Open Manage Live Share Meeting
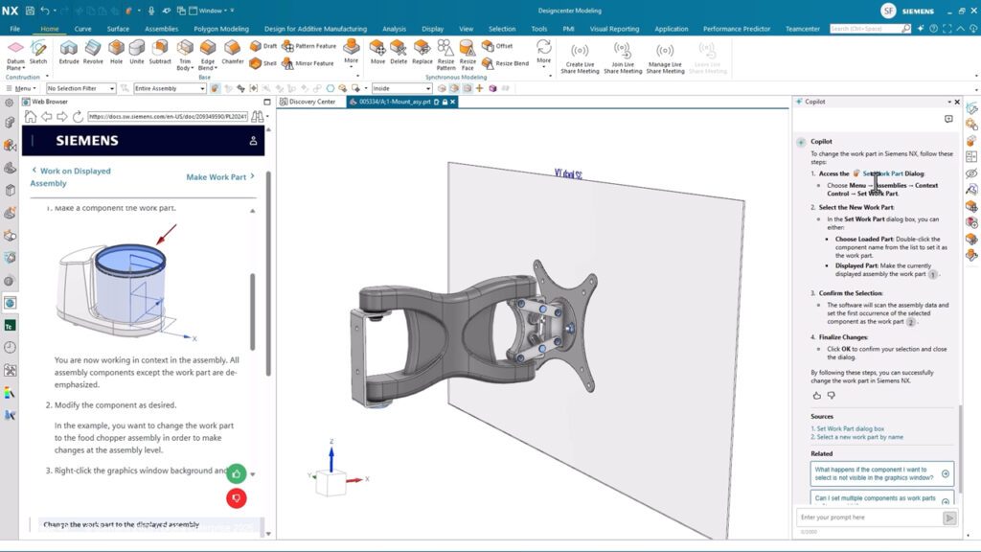 pyautogui.click(x=665, y=57)
